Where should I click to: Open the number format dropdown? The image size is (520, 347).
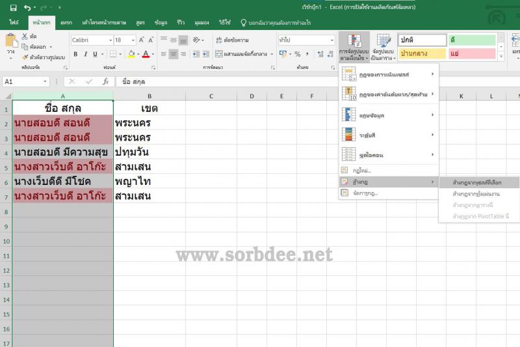pos(331,40)
